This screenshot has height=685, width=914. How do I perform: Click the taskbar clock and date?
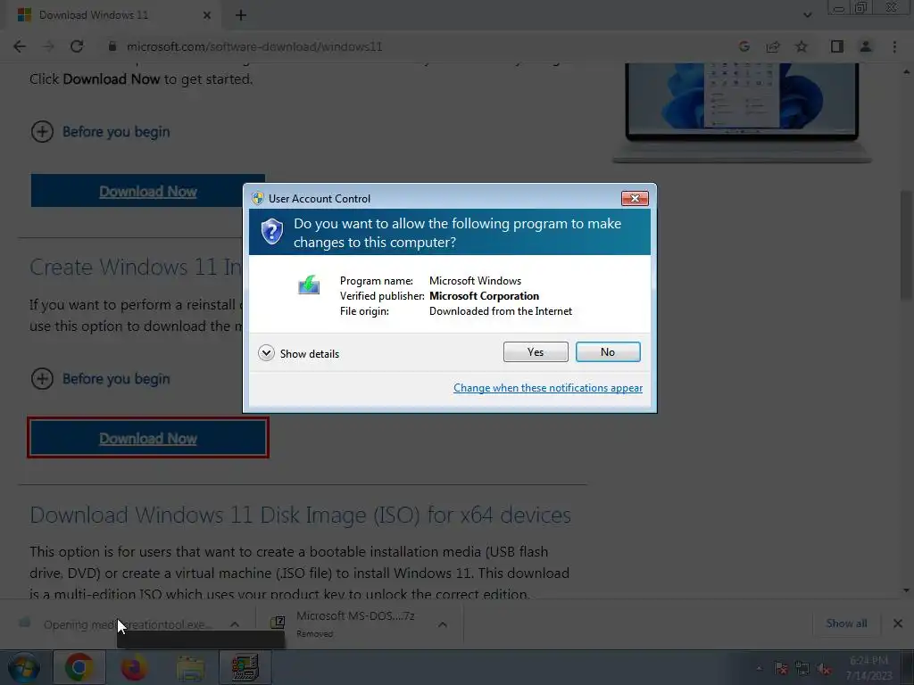[x=868, y=668]
